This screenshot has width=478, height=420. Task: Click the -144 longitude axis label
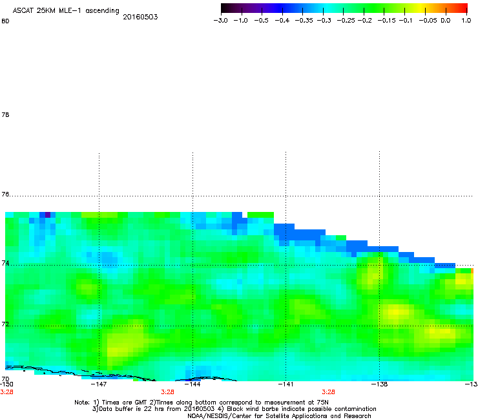point(192,384)
